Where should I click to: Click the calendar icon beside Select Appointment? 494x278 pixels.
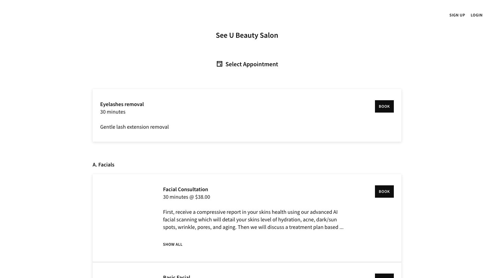220,64
